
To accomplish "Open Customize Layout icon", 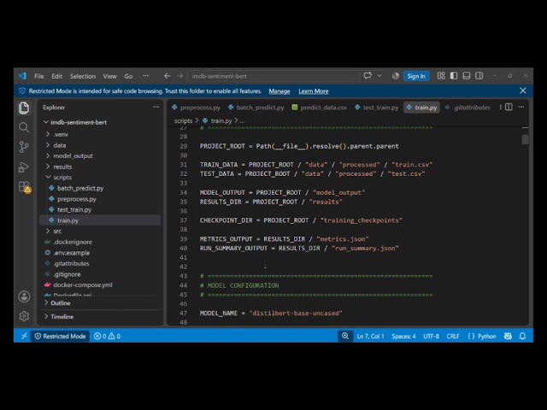I will coord(441,76).
